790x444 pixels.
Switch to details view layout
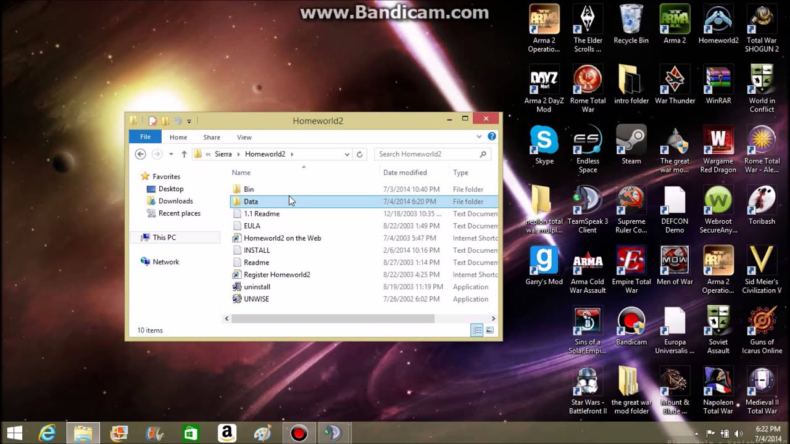pos(477,331)
